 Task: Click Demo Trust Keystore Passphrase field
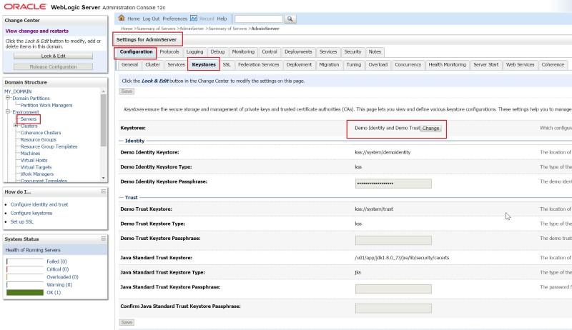(x=393, y=240)
